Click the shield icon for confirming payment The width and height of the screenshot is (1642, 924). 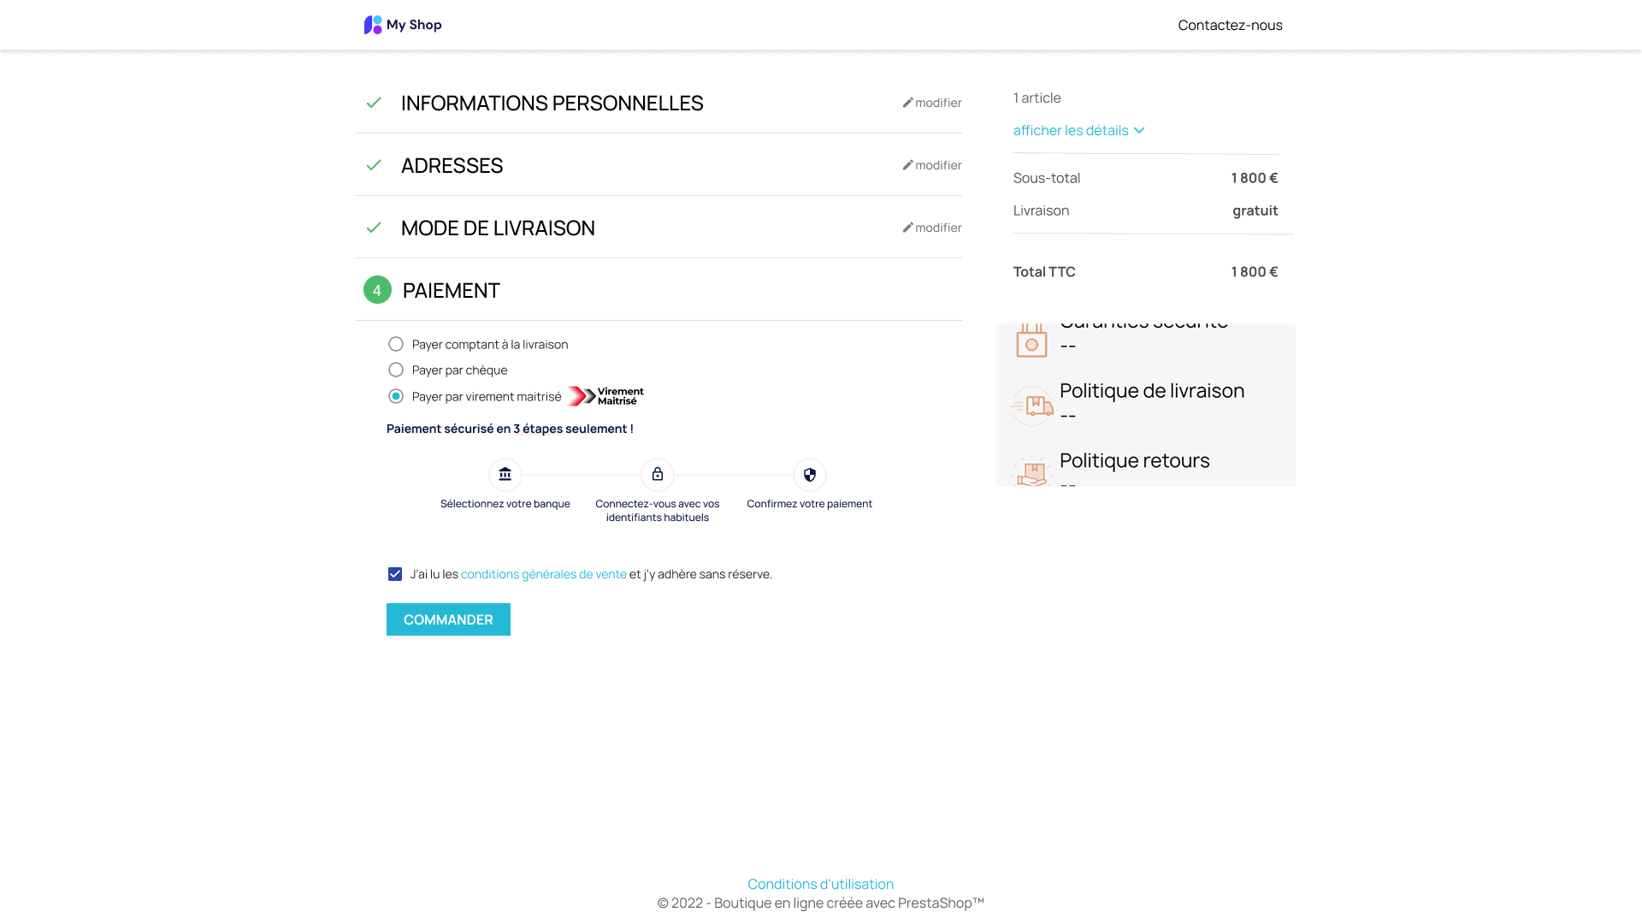tap(810, 475)
